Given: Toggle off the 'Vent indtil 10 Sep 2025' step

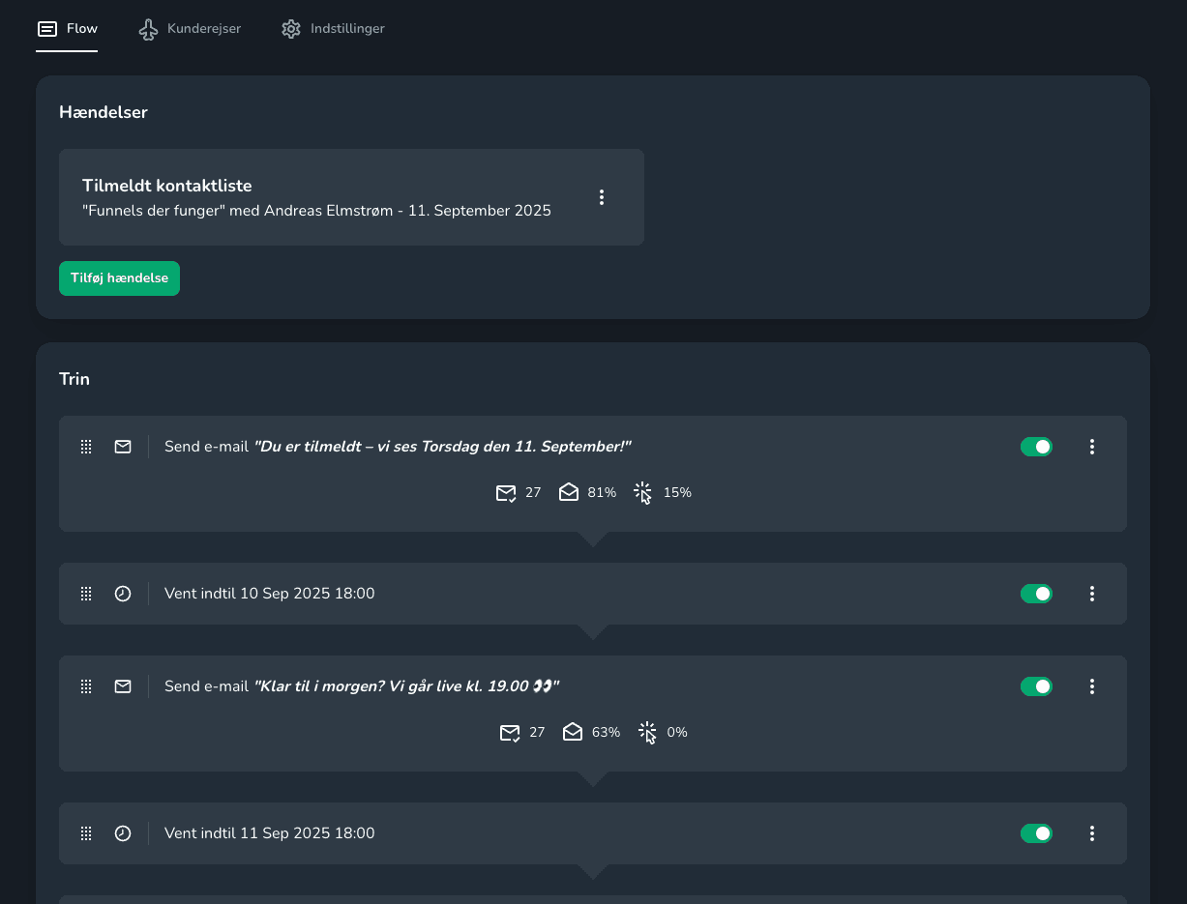Looking at the screenshot, I should (x=1036, y=594).
